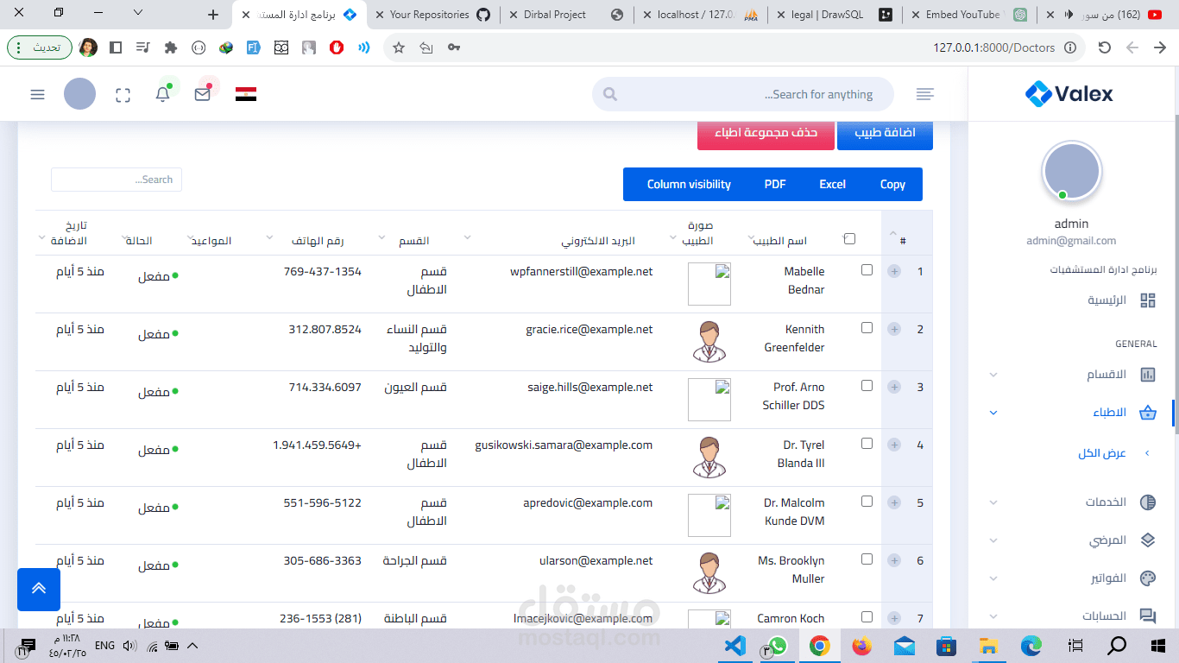Switch to Dirbal Project browser tab

(565, 15)
